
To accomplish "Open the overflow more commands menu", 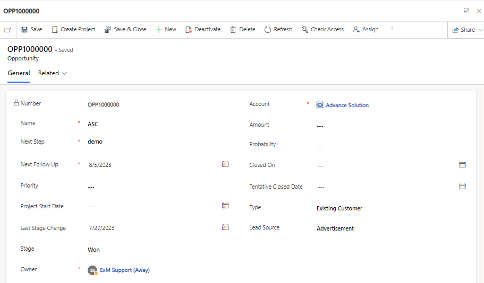I will (392, 30).
